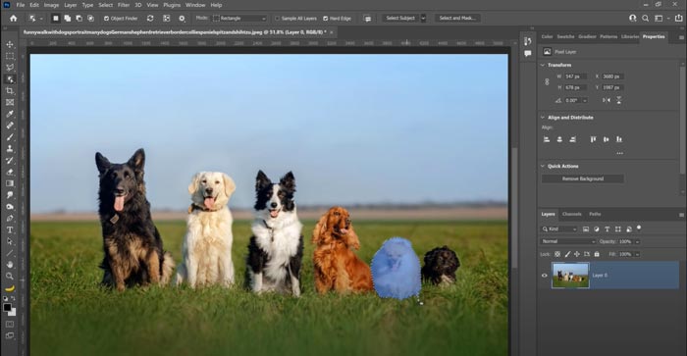Open the Select menu
The height and width of the screenshot is (356, 687).
(x=105, y=5)
